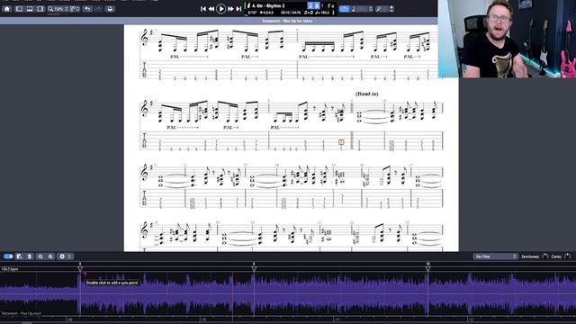Screen dimensions: 576x324
Task: Zoom in the audio waveform
Action: click(50, 256)
